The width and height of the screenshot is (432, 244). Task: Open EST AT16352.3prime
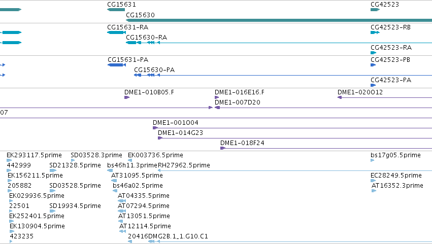coord(397,186)
